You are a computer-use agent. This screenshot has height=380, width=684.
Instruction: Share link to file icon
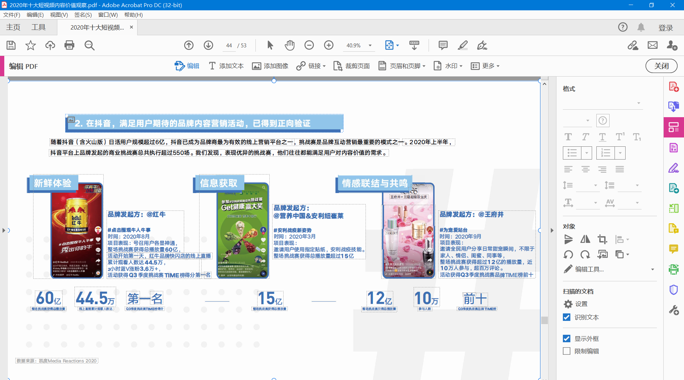coord(633,45)
